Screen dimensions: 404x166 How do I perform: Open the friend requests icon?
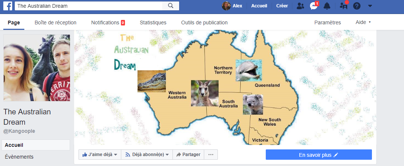coord(300,6)
